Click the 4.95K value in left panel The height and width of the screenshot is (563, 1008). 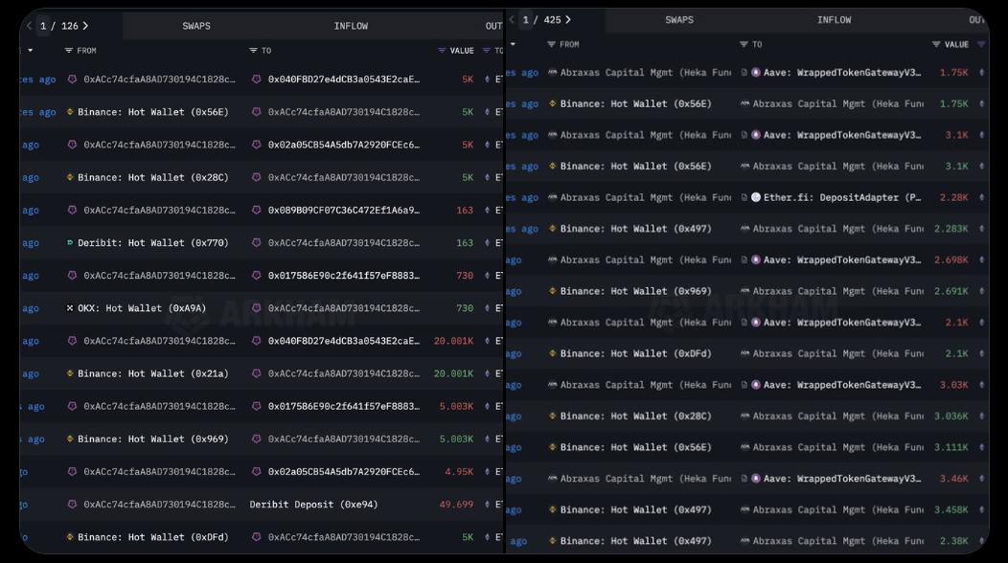459,472
